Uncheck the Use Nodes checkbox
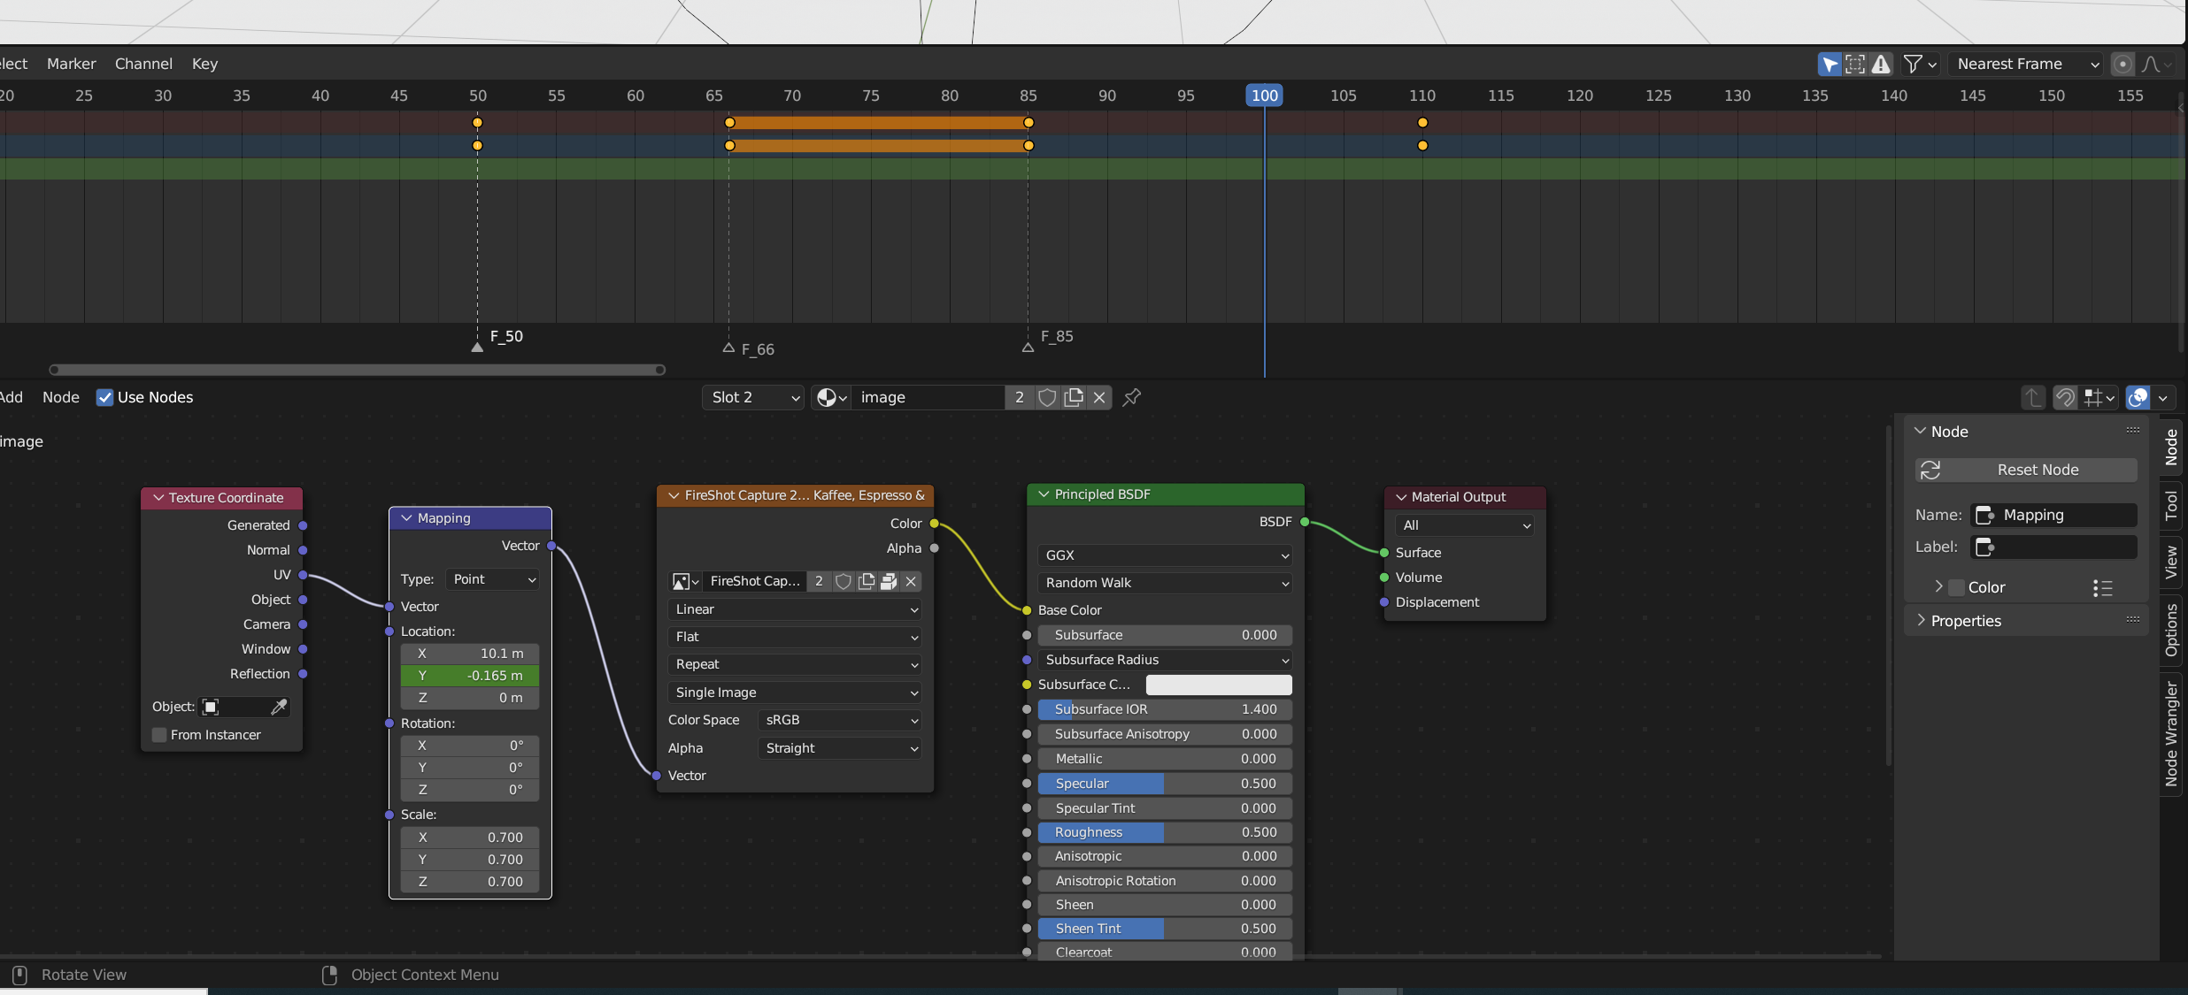This screenshot has height=995, width=2188. (105, 398)
